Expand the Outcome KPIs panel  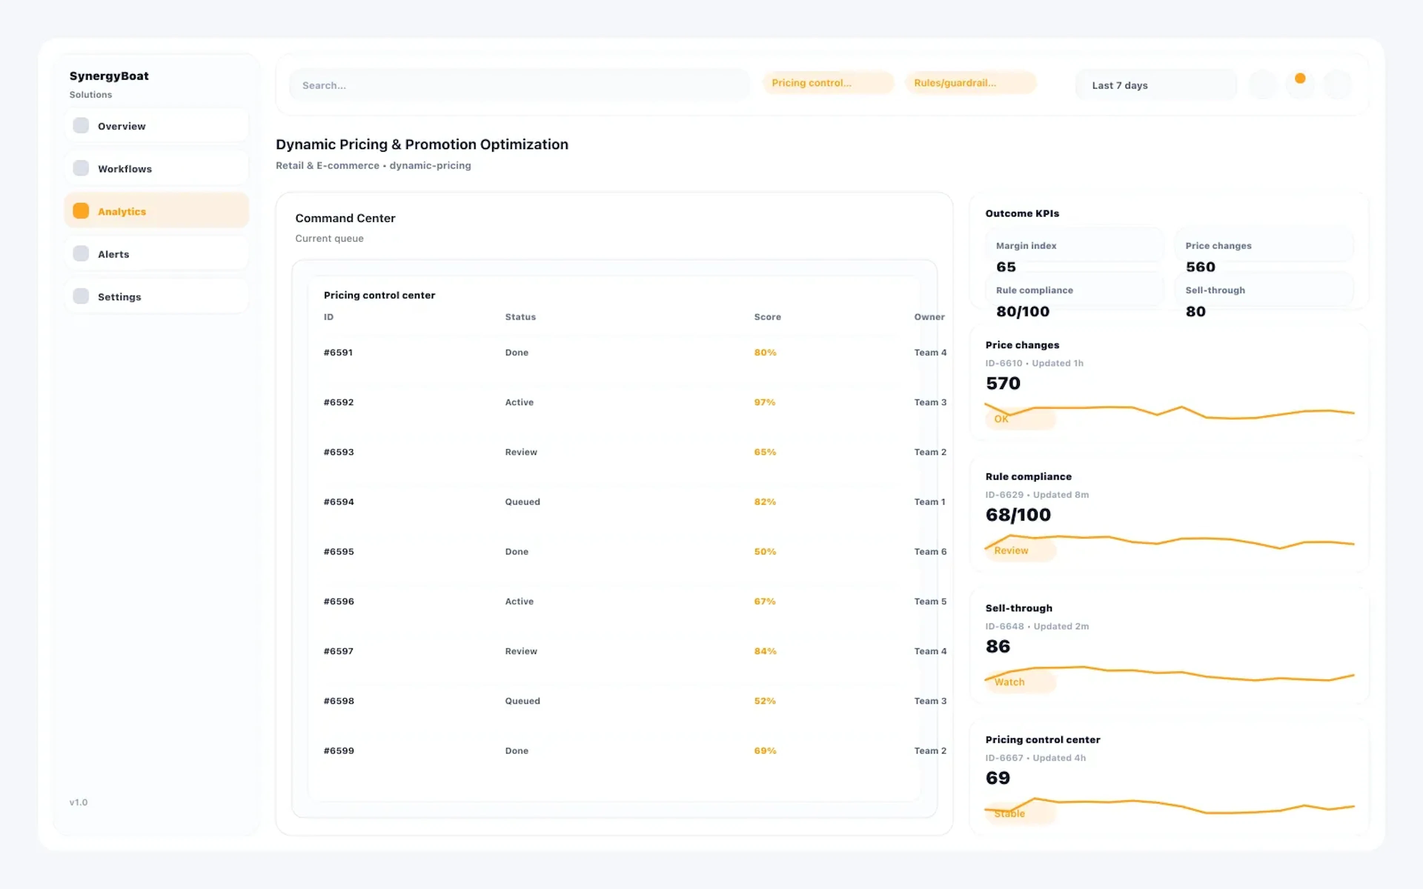1022,213
